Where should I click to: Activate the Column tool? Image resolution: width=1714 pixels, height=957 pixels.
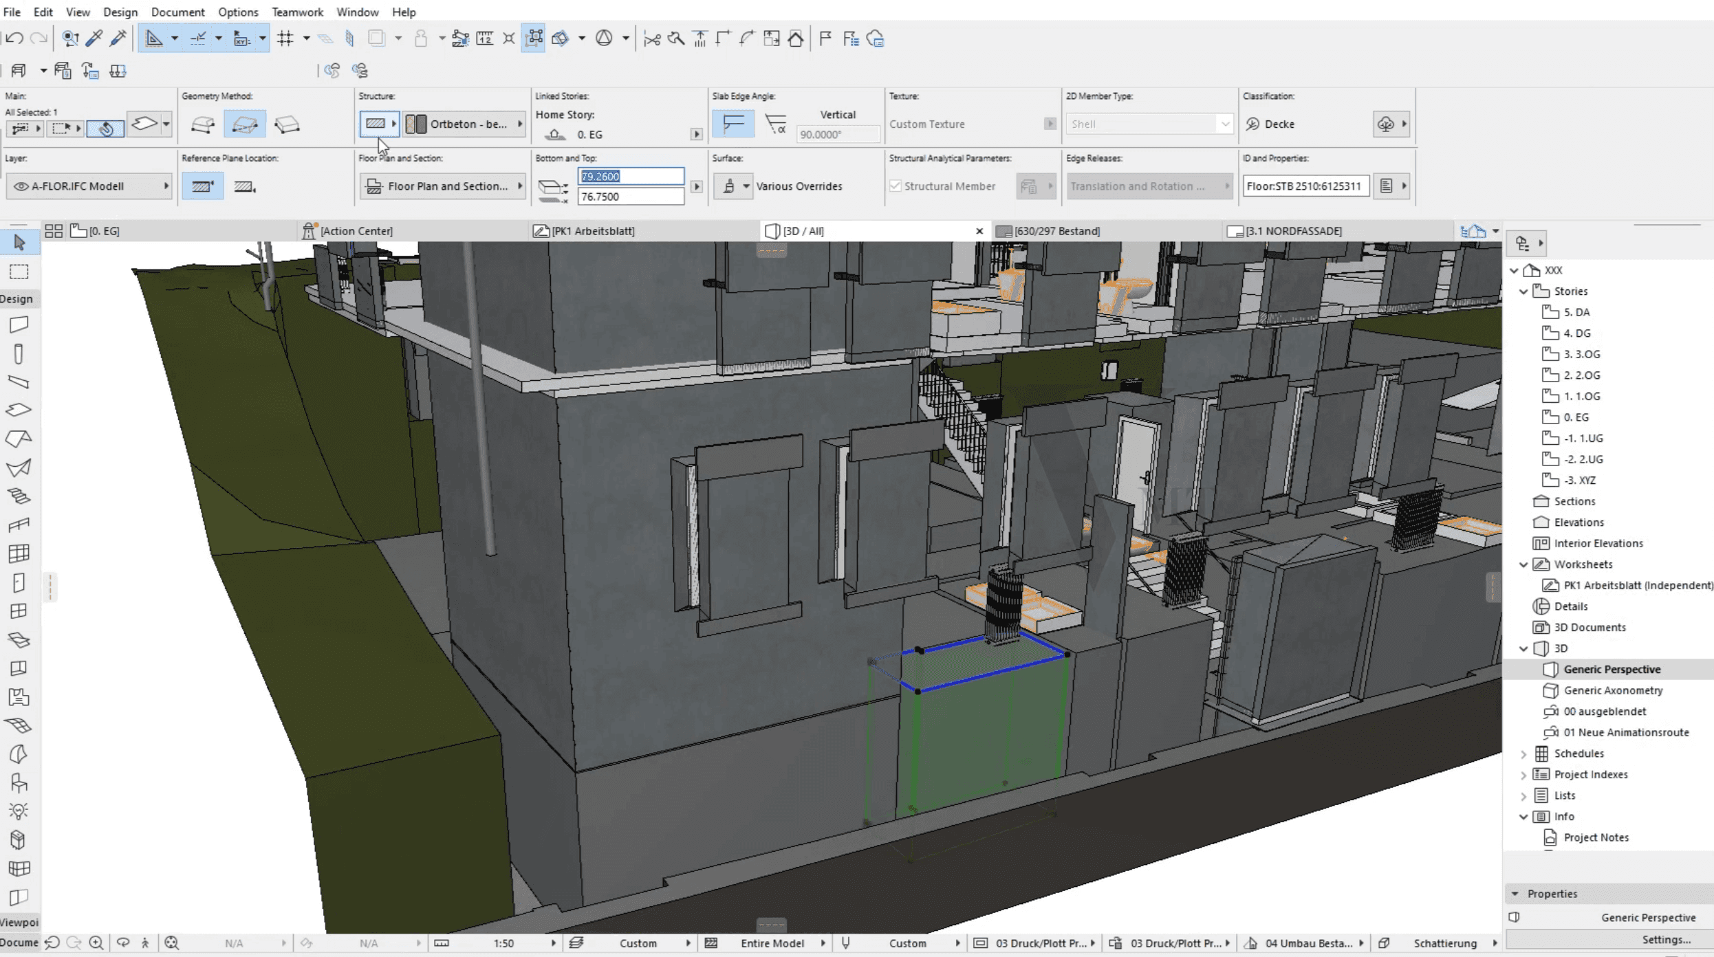[x=19, y=353]
